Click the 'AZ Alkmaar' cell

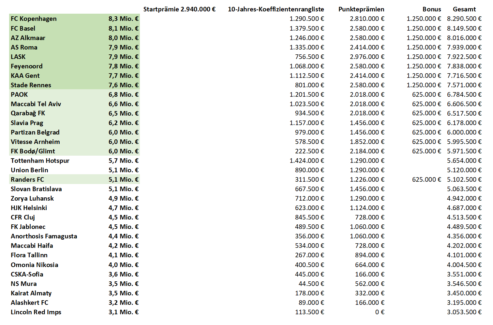tap(28, 38)
